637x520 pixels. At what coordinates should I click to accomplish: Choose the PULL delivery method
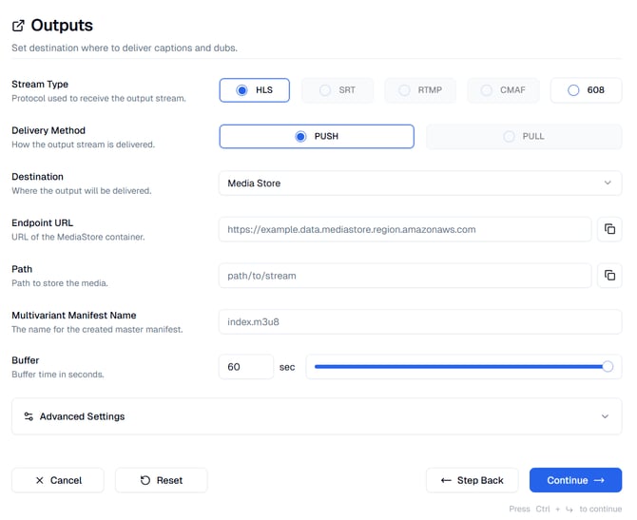[x=523, y=137]
